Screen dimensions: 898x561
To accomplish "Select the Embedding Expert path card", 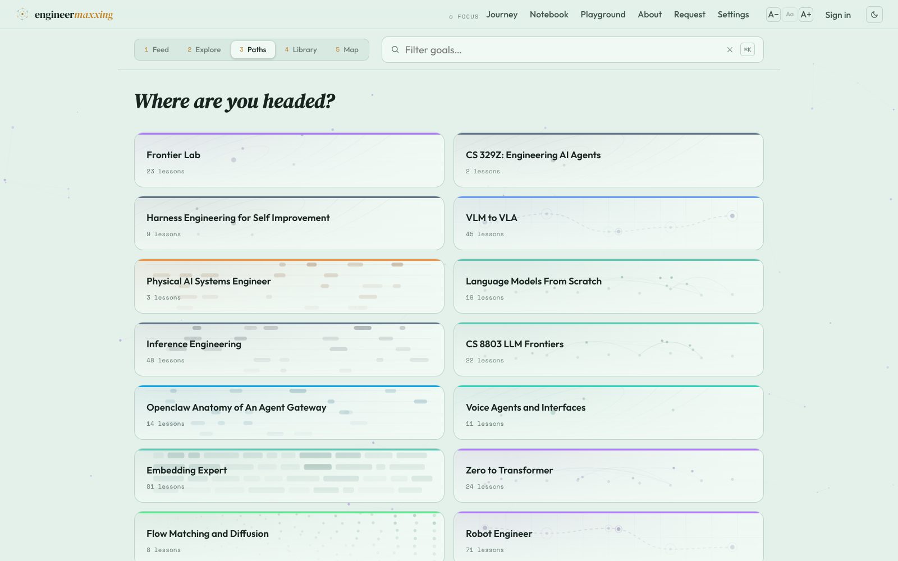I will pos(289,475).
